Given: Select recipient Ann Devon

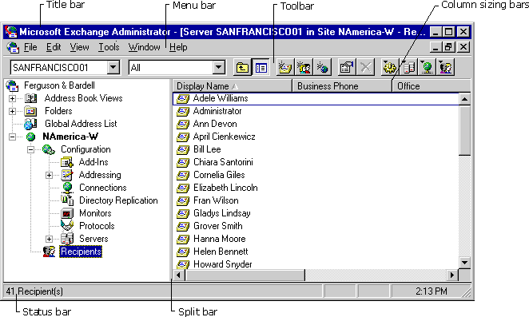Looking at the screenshot, I should (x=215, y=124).
